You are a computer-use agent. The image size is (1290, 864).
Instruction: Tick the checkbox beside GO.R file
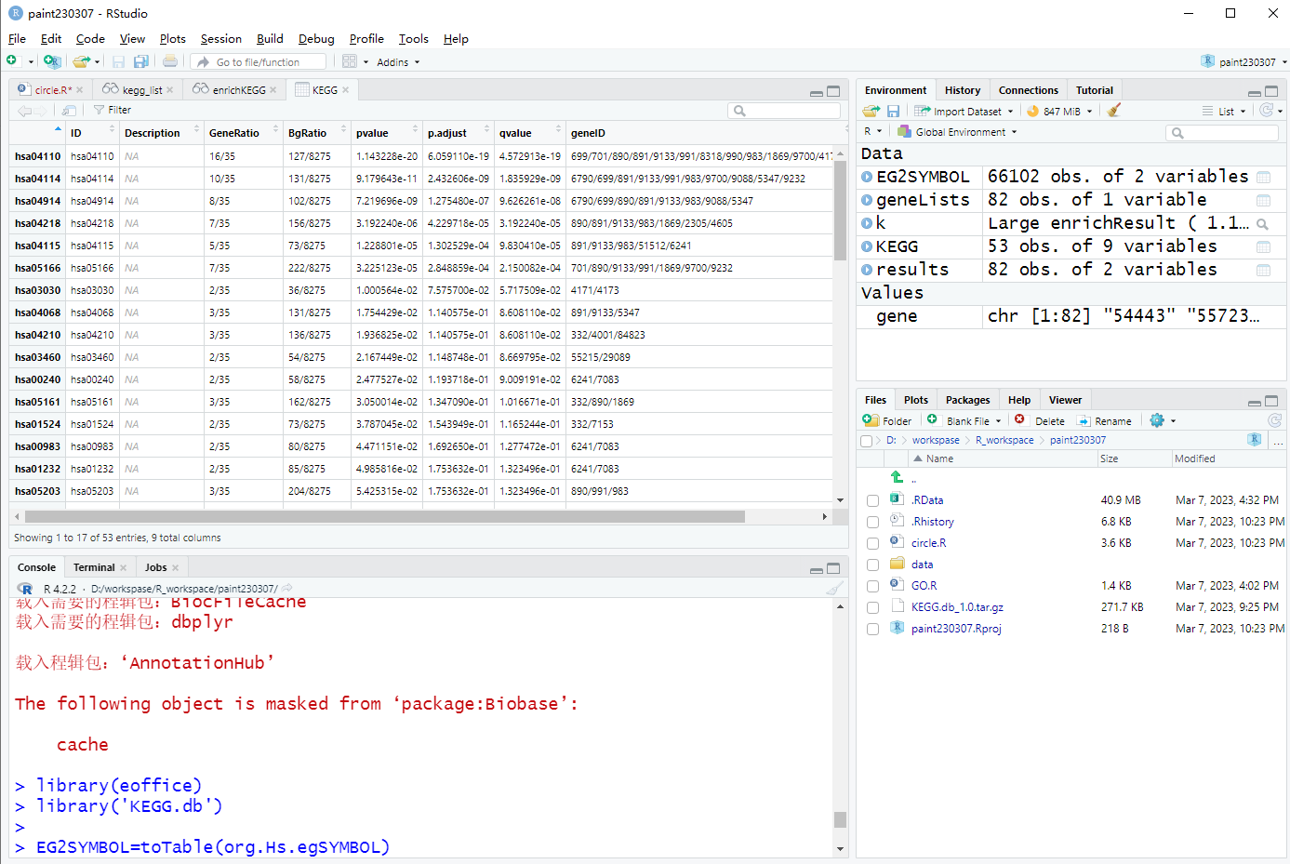point(872,586)
